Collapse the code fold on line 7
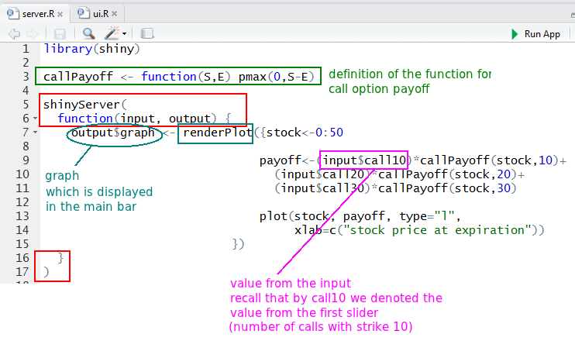Image resolution: width=575 pixels, height=341 pixels. coord(36,133)
